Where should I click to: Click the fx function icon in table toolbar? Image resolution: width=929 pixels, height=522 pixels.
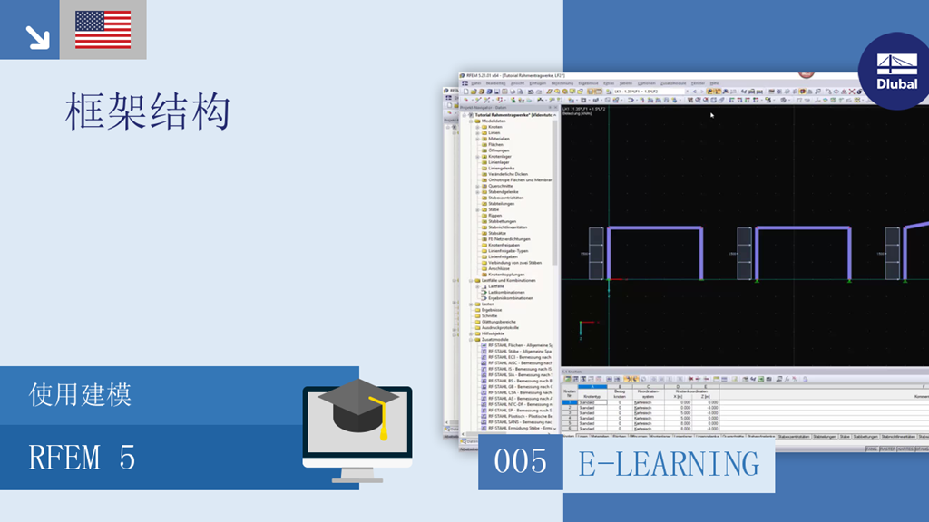coord(787,379)
